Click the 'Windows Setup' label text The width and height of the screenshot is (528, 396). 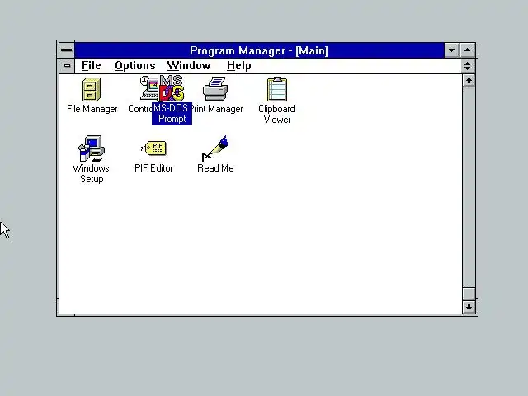coord(91,173)
